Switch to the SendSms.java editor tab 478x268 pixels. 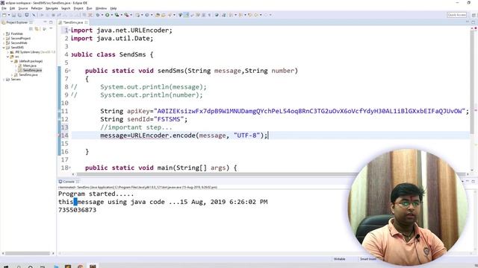coord(73,22)
